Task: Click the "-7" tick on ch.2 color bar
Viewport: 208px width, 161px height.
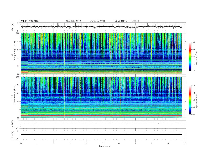Action: click(x=194, y=114)
